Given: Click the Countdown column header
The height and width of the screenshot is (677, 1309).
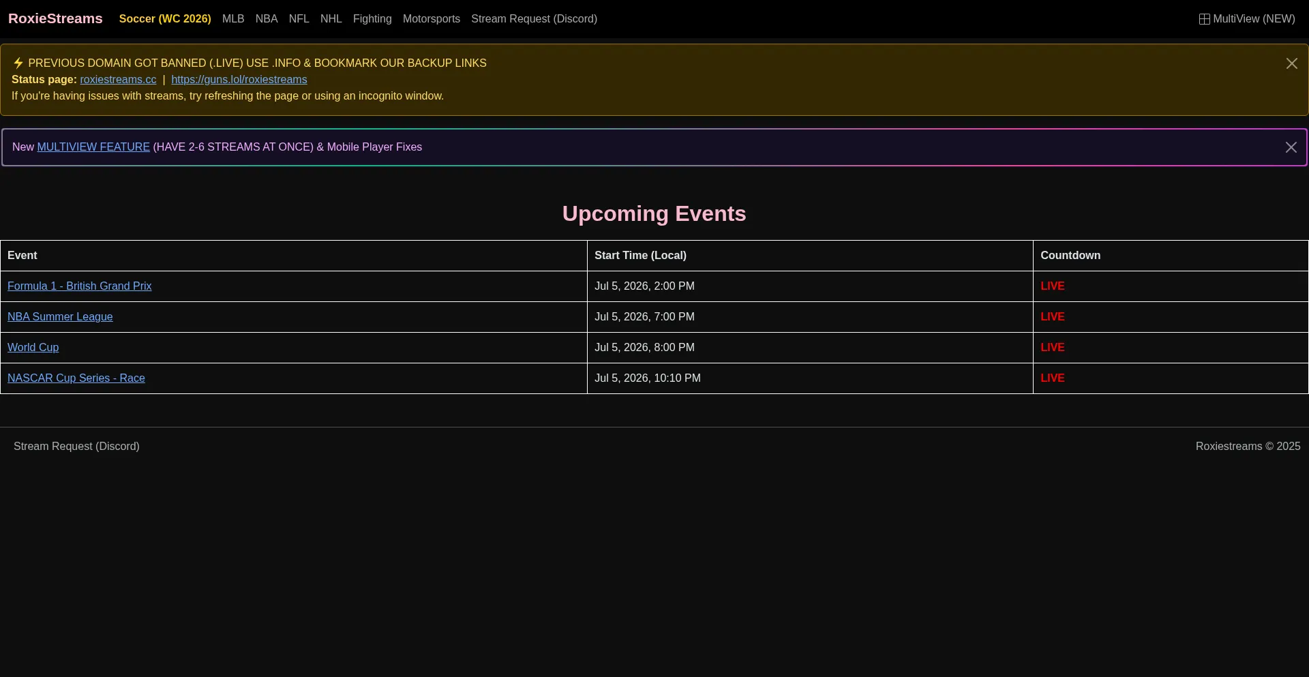Looking at the screenshot, I should [x=1171, y=256].
